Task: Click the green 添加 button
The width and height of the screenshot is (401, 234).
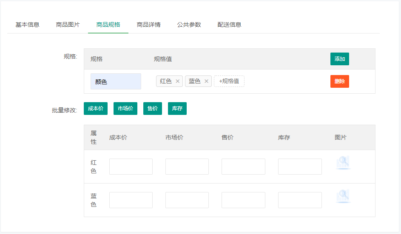Action: (340, 59)
